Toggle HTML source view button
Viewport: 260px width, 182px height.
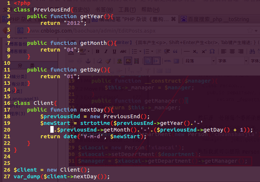(168, 60)
